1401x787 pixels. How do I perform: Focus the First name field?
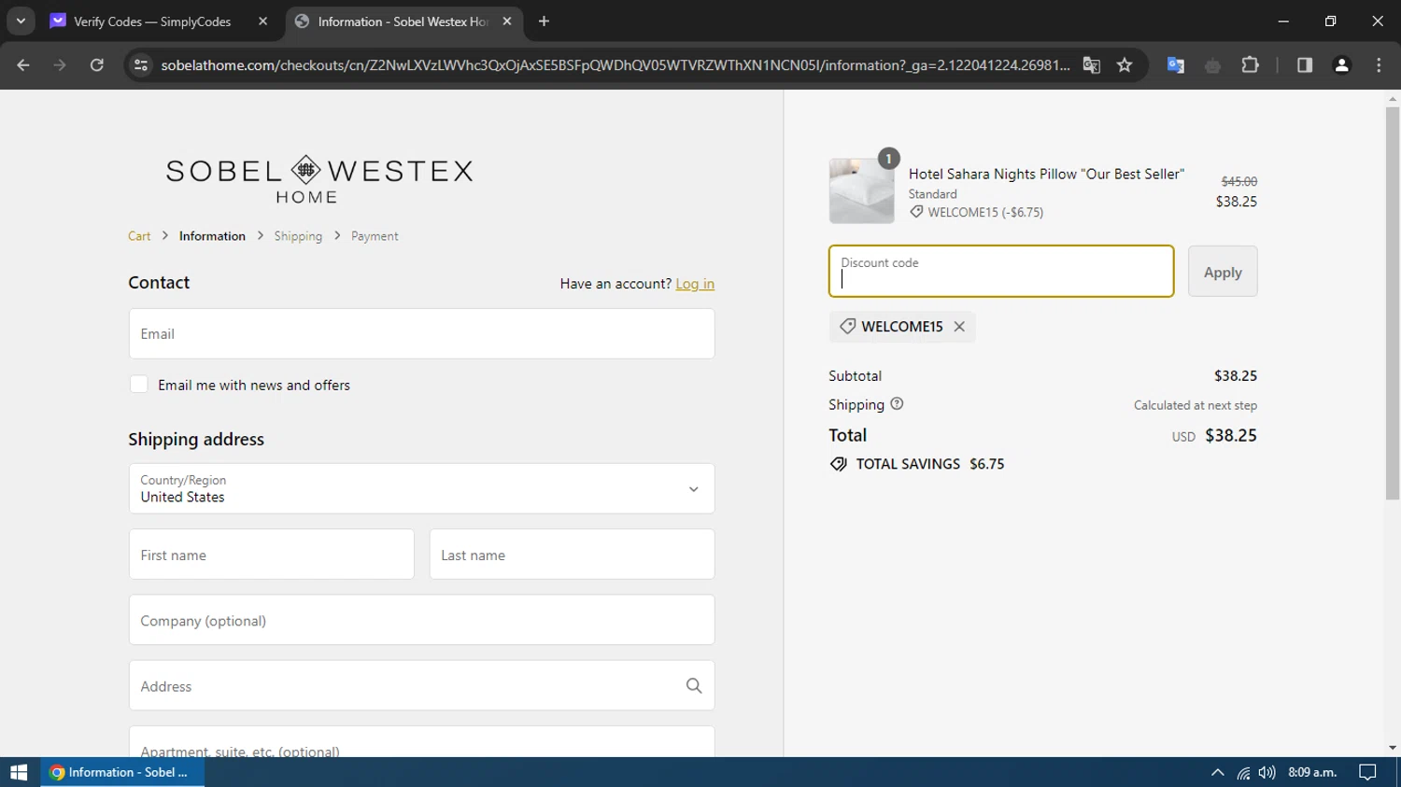[x=272, y=555]
